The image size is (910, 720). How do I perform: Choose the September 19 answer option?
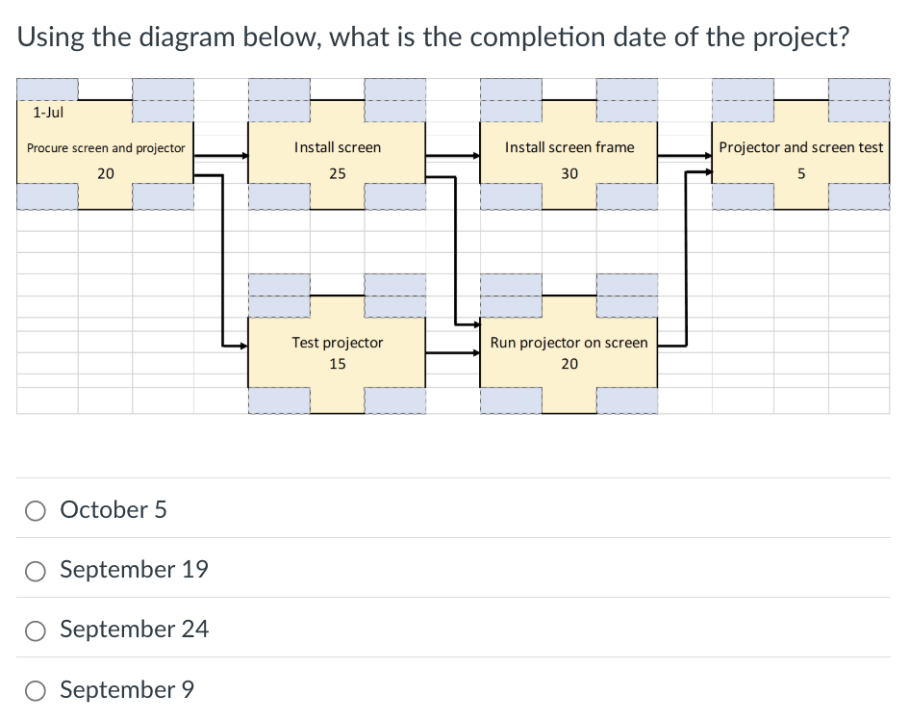[x=35, y=570]
